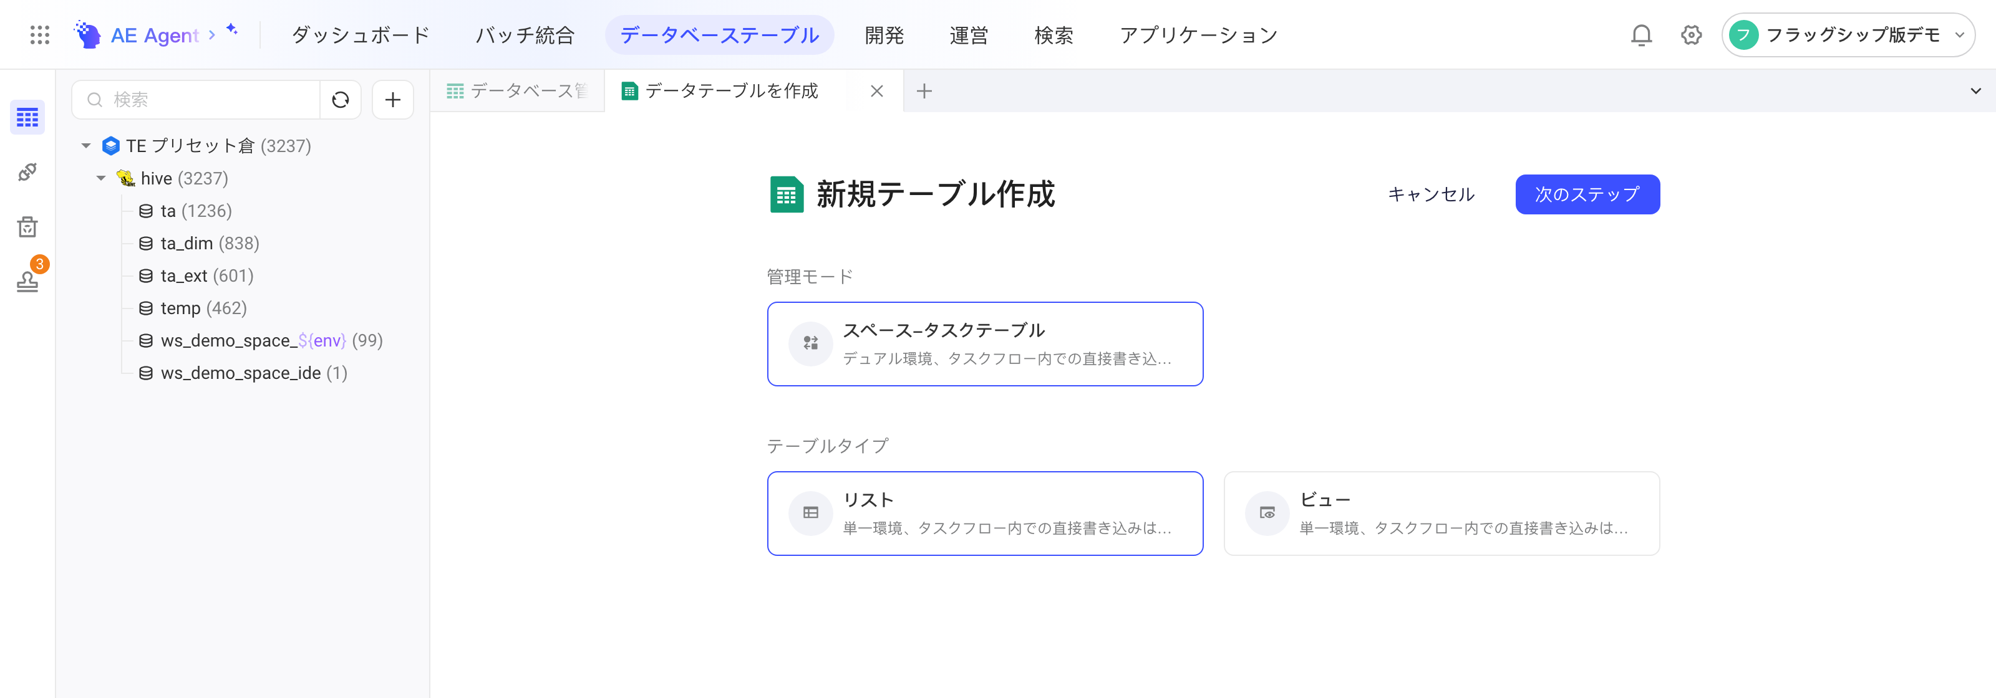Open the link connection sidebar icon
This screenshot has width=1996, height=698.
[x=27, y=172]
